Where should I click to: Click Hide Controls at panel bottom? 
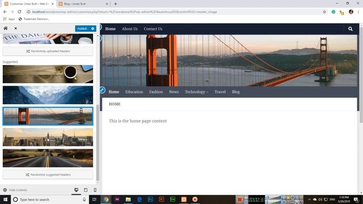pos(15,190)
